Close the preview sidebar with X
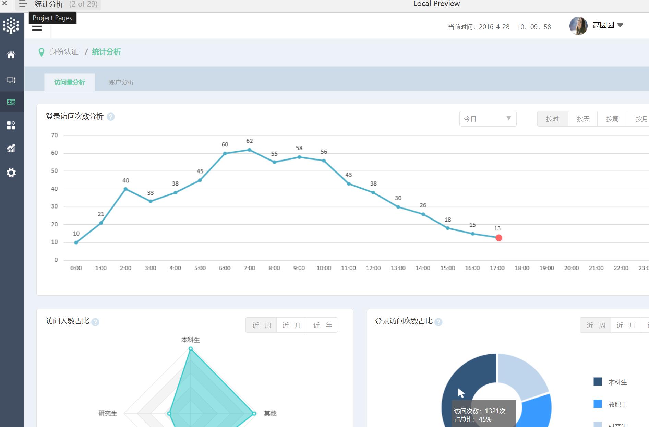The image size is (649, 427). [x=4, y=4]
